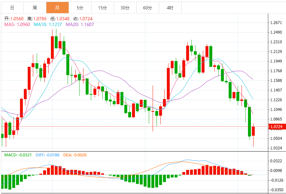The height and width of the screenshot is (194, 286).
Task: Click the DIFF: -0.0186 label
Action: [x=48, y=155]
